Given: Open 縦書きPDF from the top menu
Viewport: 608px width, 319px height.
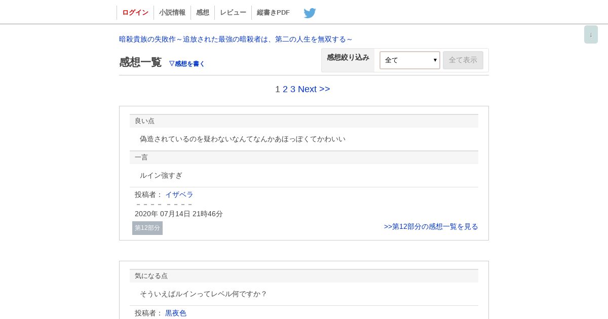Looking at the screenshot, I should point(274,13).
